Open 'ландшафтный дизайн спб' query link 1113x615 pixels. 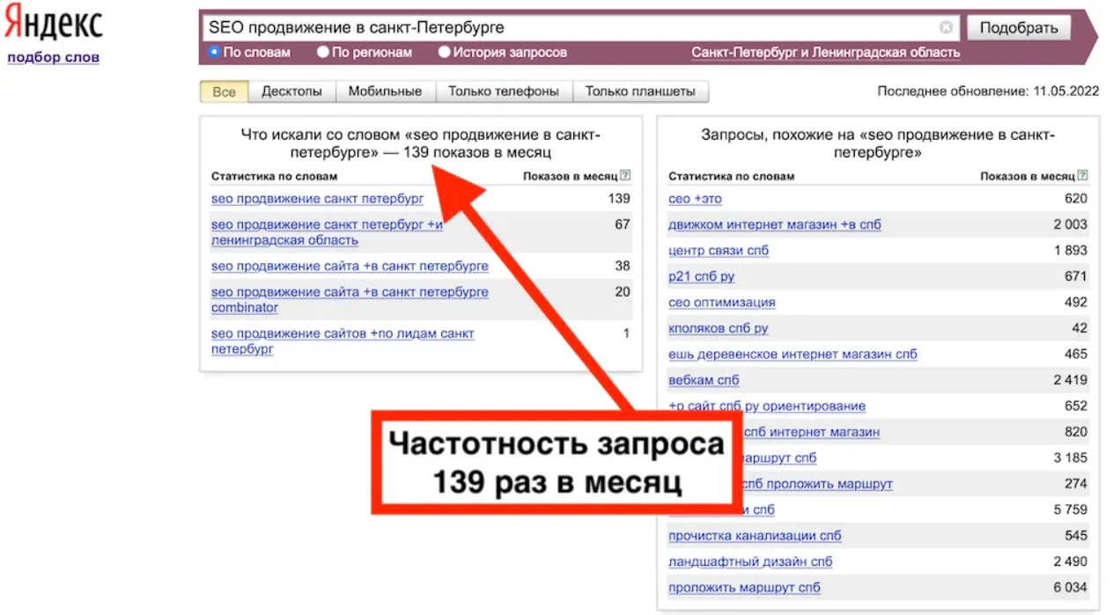click(x=750, y=561)
